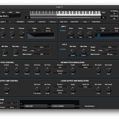Click the Edit Alg Wiring button
Image resolution: width=119 pixels, height=119 pixels.
tap(90, 106)
